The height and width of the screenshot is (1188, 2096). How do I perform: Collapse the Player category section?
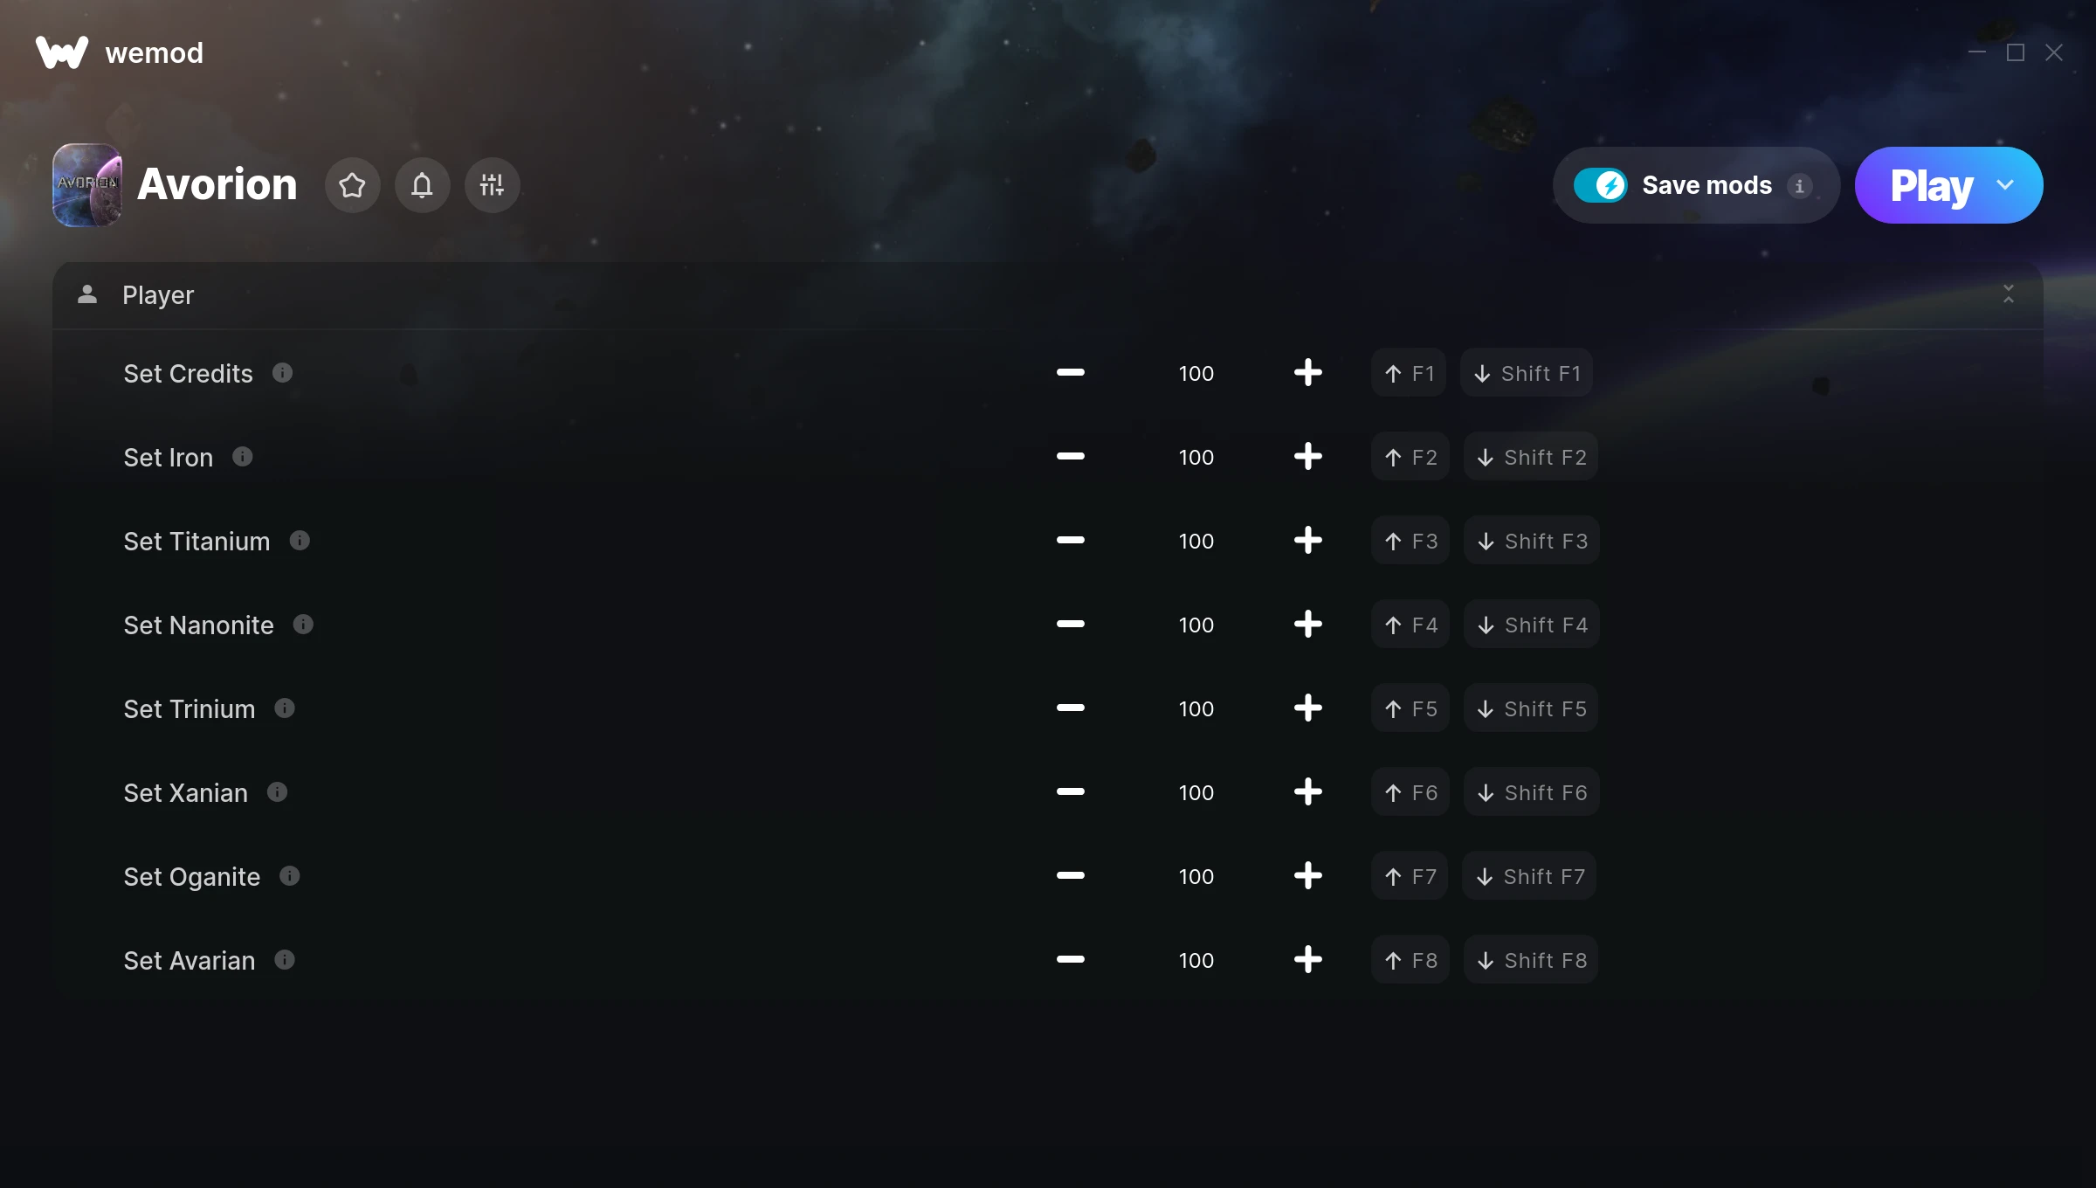[2009, 294]
